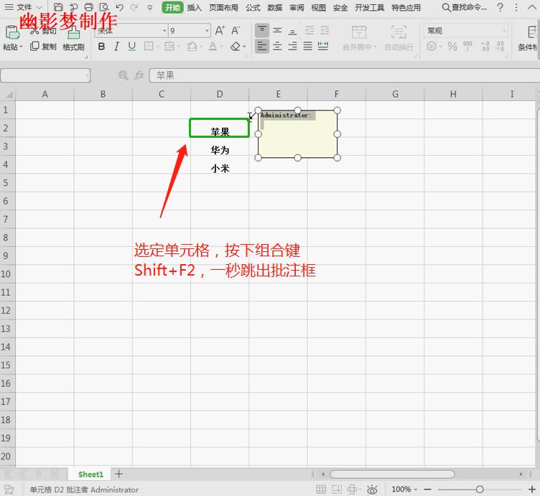Open the number format 常规 dropdown
Screen dimensions: 540x496
coord(504,31)
